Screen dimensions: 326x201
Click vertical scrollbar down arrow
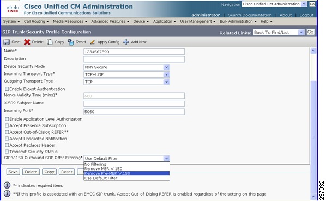coord(313,197)
